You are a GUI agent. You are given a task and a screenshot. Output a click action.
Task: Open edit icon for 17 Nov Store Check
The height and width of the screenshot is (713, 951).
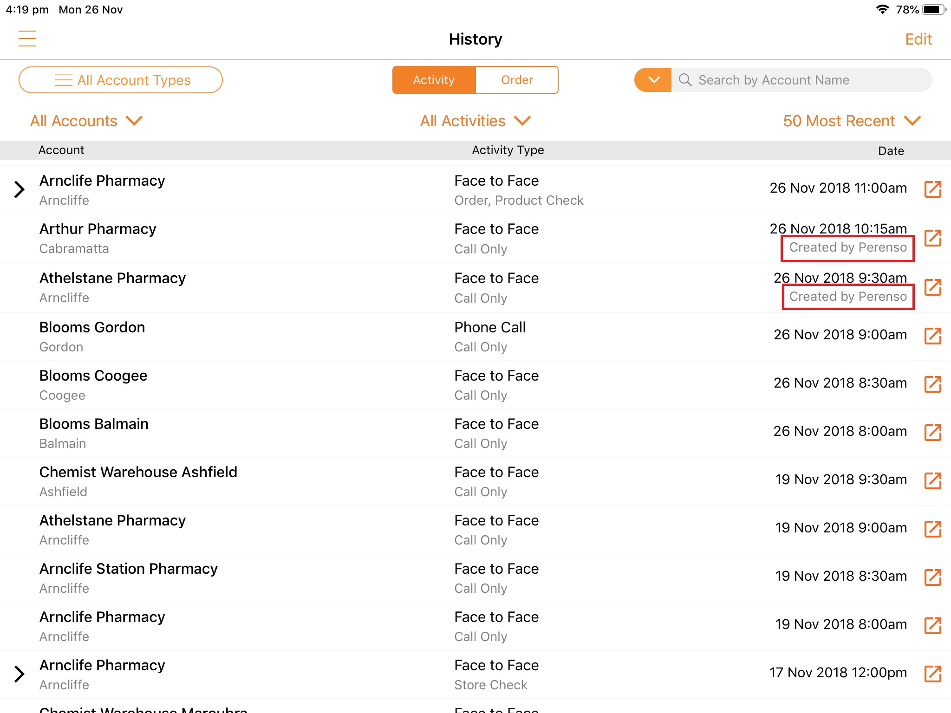tap(932, 674)
